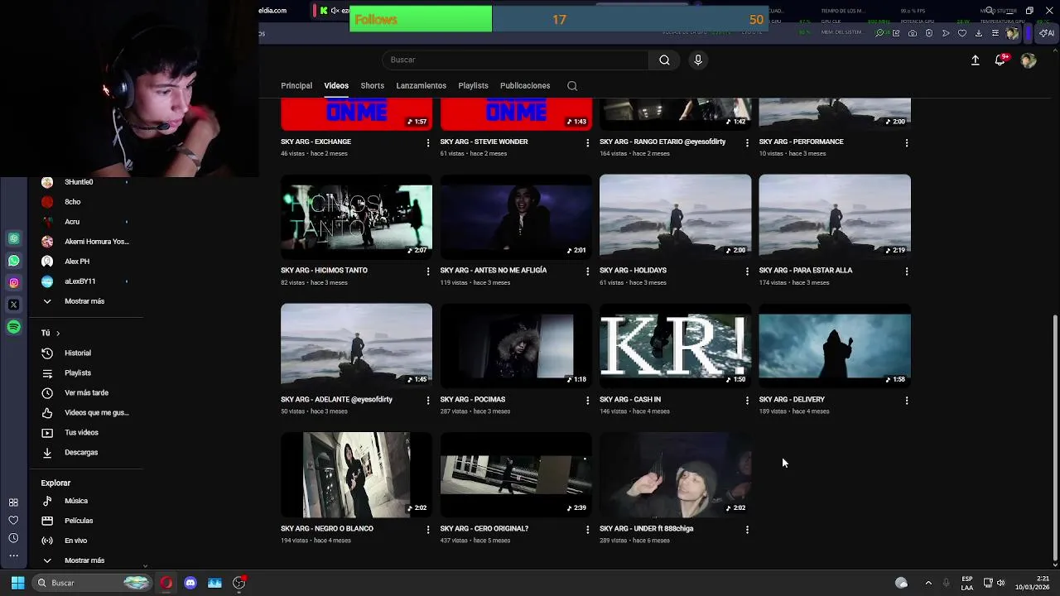Open Historial in the sidebar

pos(85,353)
